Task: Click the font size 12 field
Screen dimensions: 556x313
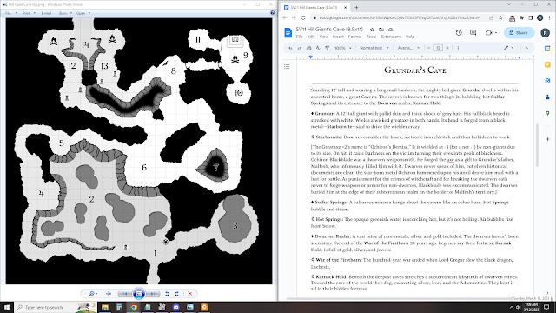Action: (x=438, y=48)
